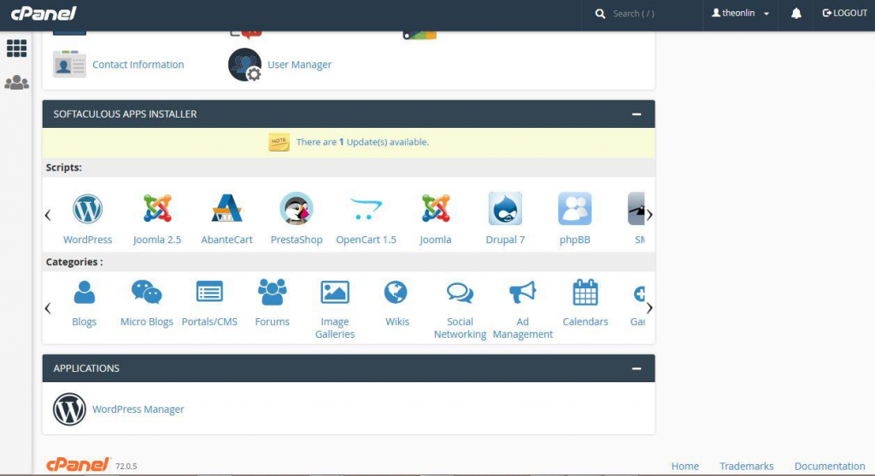The width and height of the screenshot is (875, 476).
Task: Open the WordPress script icon
Action: [x=88, y=209]
